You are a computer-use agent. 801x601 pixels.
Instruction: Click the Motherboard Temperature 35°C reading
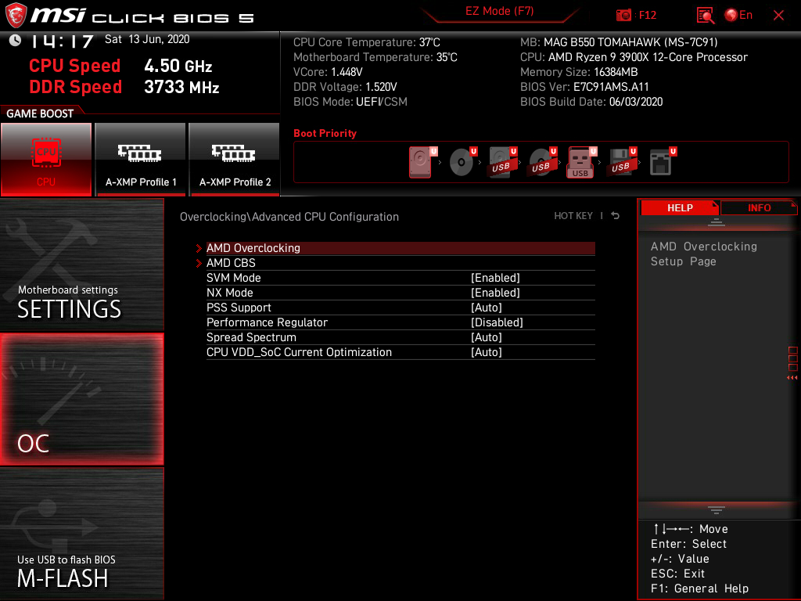[375, 57]
